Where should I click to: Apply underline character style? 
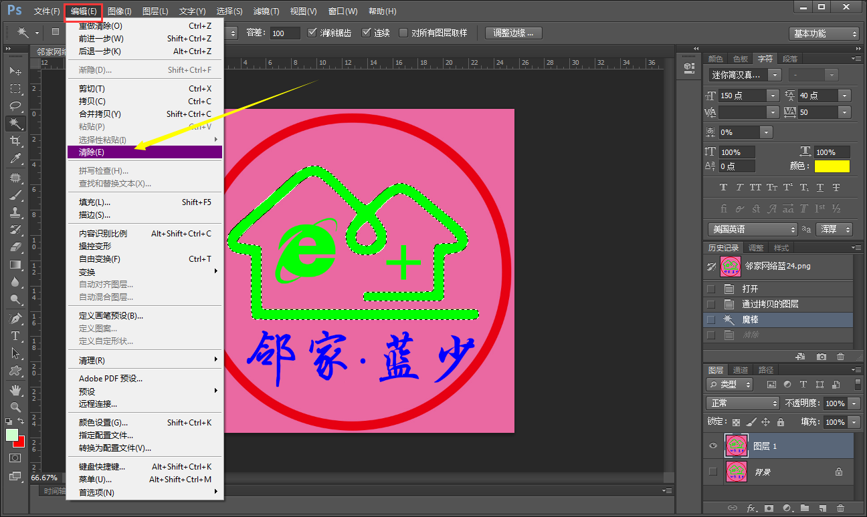pyautogui.click(x=820, y=187)
